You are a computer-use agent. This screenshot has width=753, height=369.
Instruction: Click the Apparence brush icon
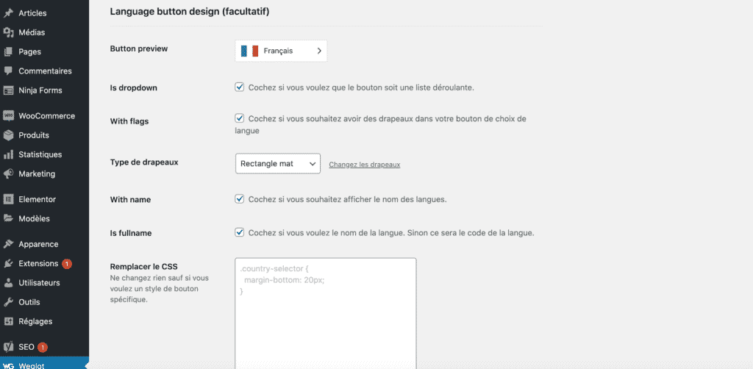coord(8,244)
